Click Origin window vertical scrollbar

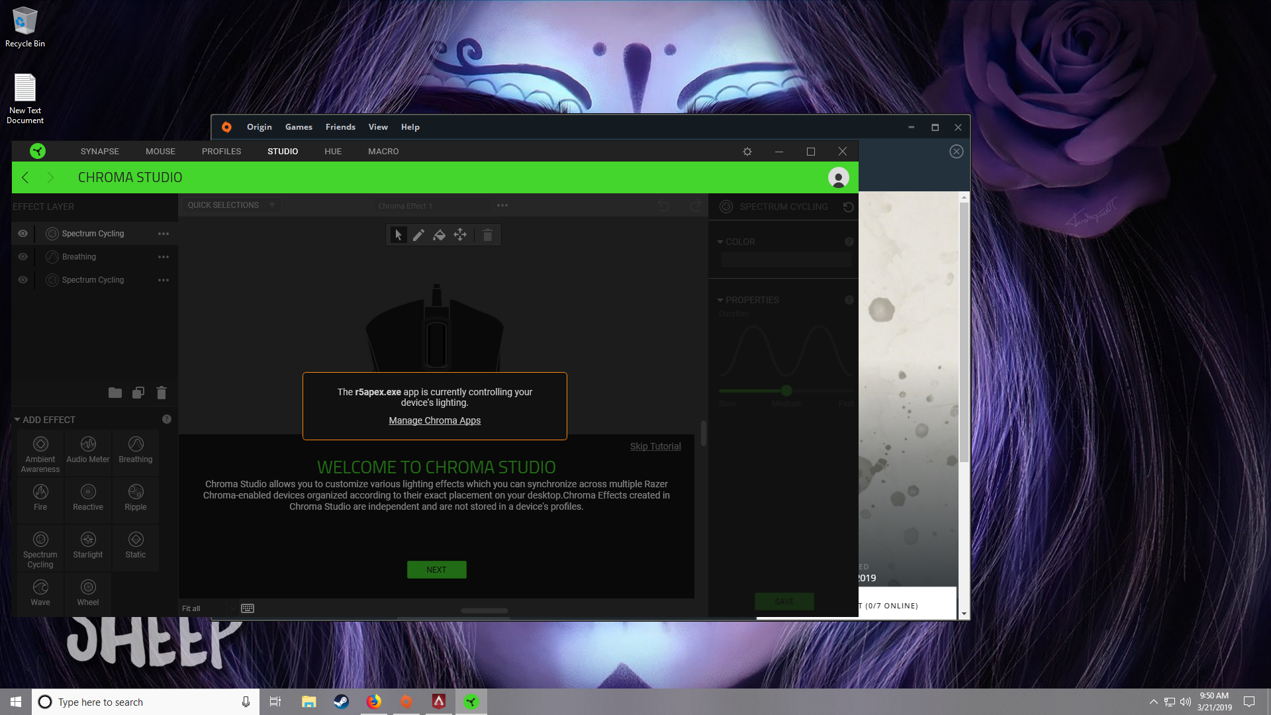coord(964,331)
